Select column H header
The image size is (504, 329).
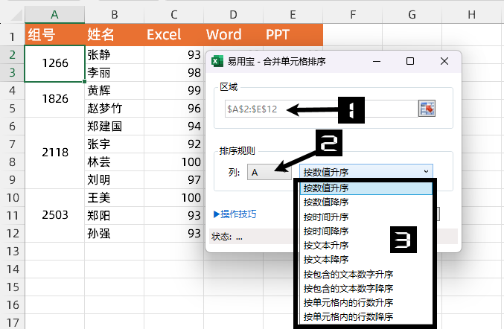pos(471,14)
